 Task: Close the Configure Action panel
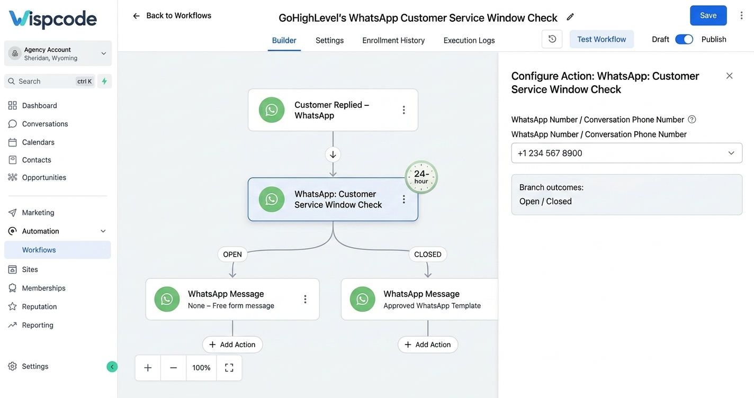[729, 76]
